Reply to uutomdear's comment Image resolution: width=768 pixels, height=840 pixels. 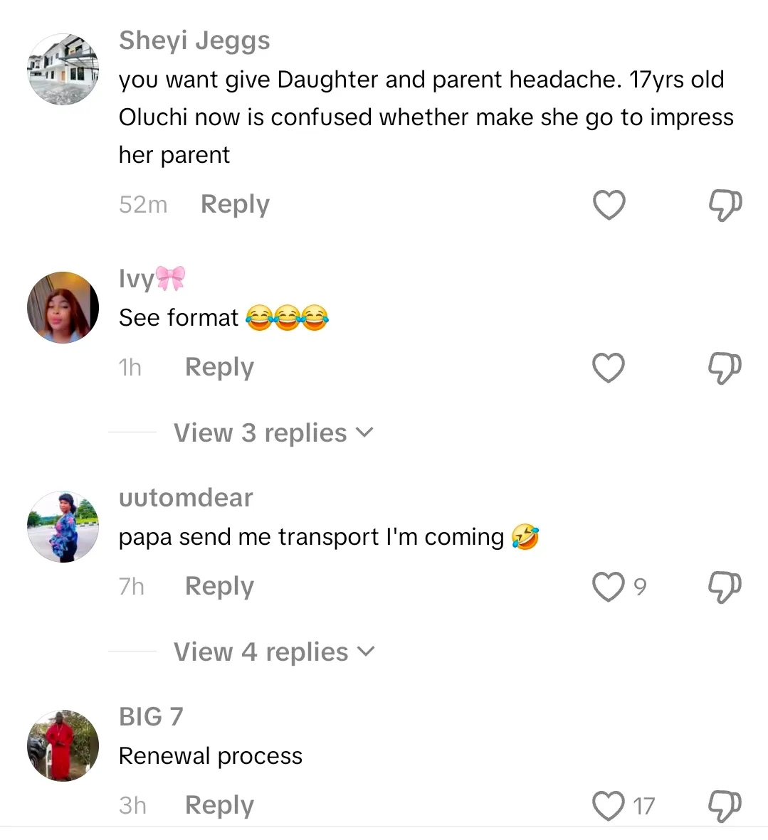[219, 587]
